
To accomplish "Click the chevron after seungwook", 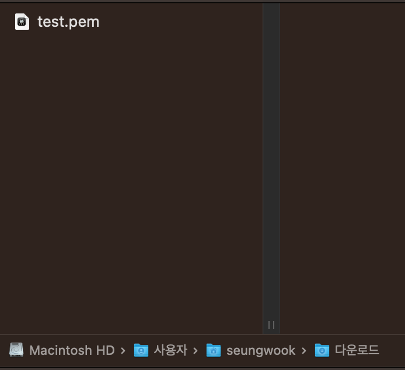I will tap(304, 351).
